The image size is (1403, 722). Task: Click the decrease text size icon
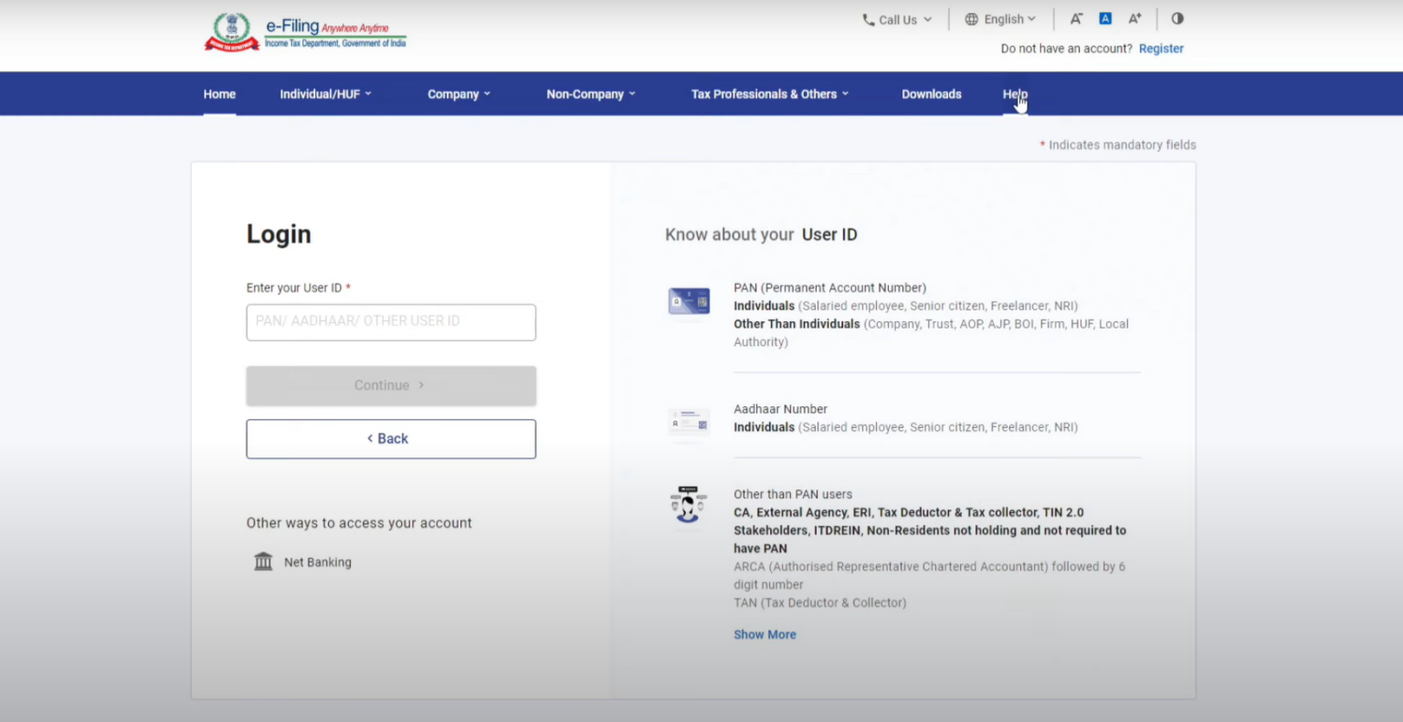[x=1076, y=18]
